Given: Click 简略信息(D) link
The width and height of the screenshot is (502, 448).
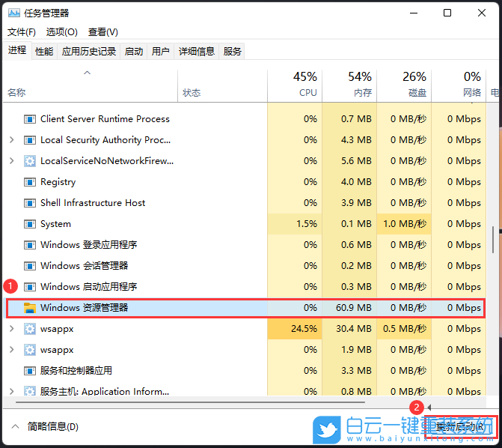Looking at the screenshot, I should (x=53, y=426).
